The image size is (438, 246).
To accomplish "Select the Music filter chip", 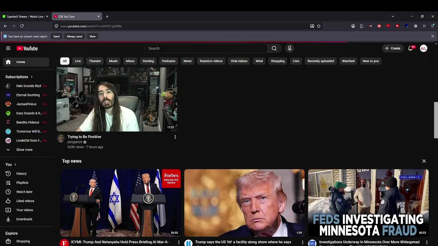I will point(113,61).
